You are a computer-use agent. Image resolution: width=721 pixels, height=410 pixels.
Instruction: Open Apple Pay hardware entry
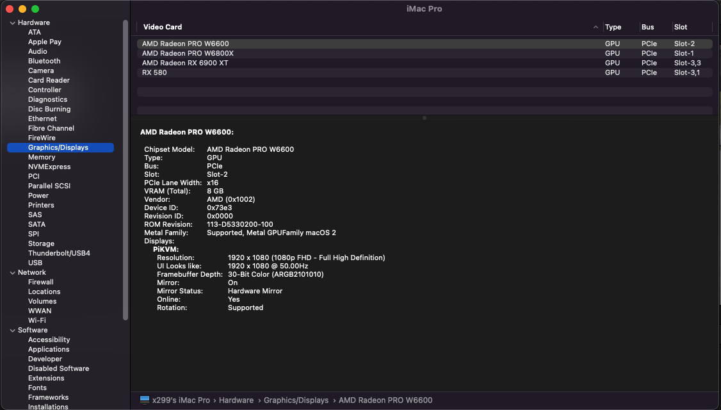tap(45, 42)
